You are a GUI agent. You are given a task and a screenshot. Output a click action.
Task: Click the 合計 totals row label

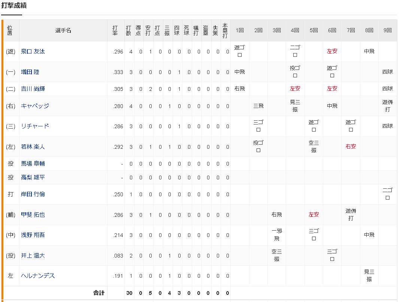point(99,293)
